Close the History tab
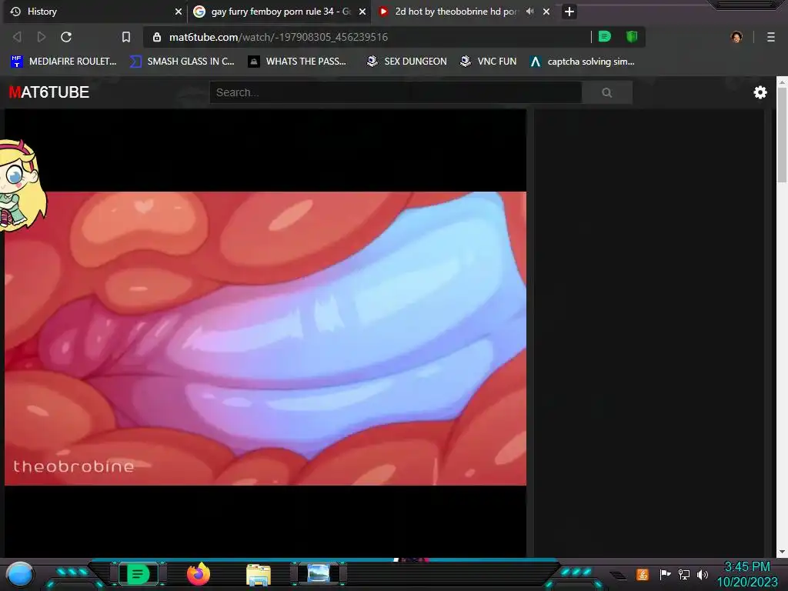Screen dimensions: 788x591 tap(178, 12)
